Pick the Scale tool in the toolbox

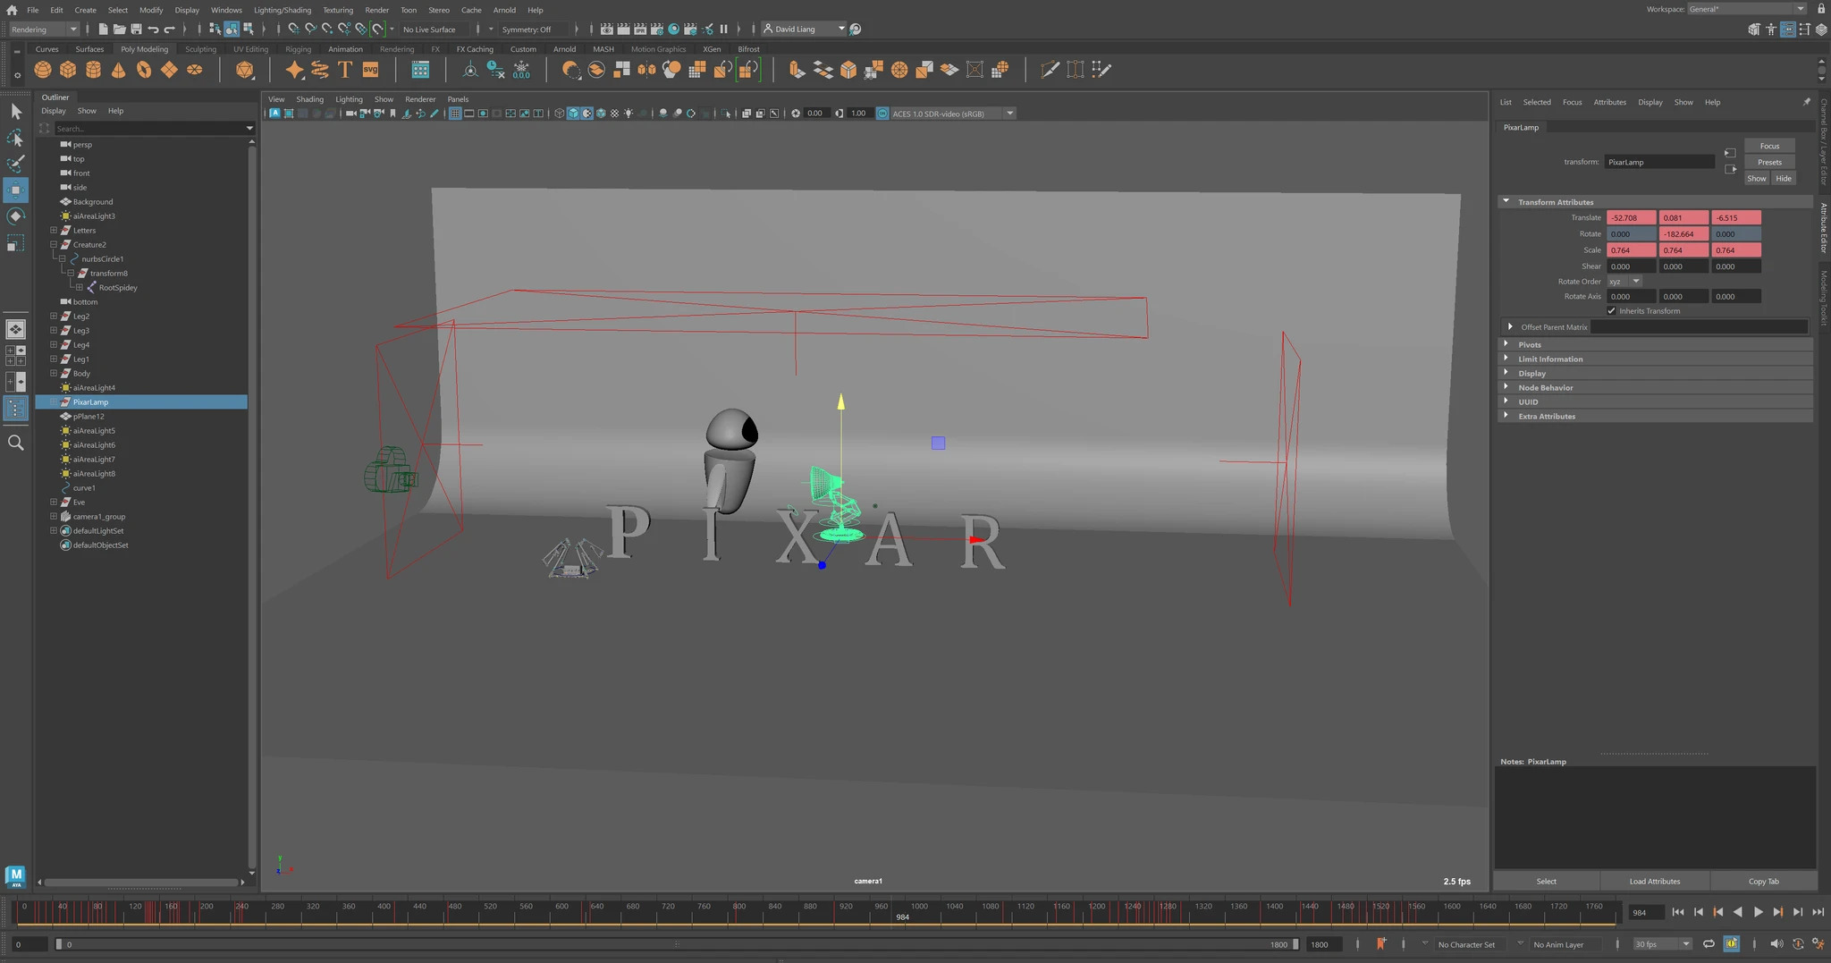[15, 243]
